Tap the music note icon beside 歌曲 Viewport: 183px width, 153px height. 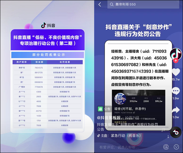point(99,135)
